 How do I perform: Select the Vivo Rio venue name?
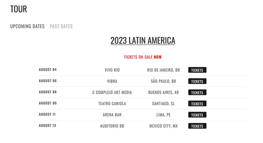pyautogui.click(x=112, y=70)
